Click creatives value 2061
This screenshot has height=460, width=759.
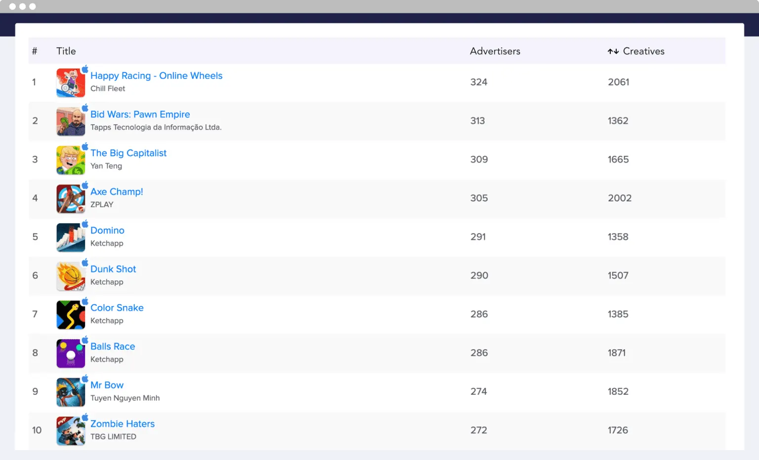coord(618,82)
